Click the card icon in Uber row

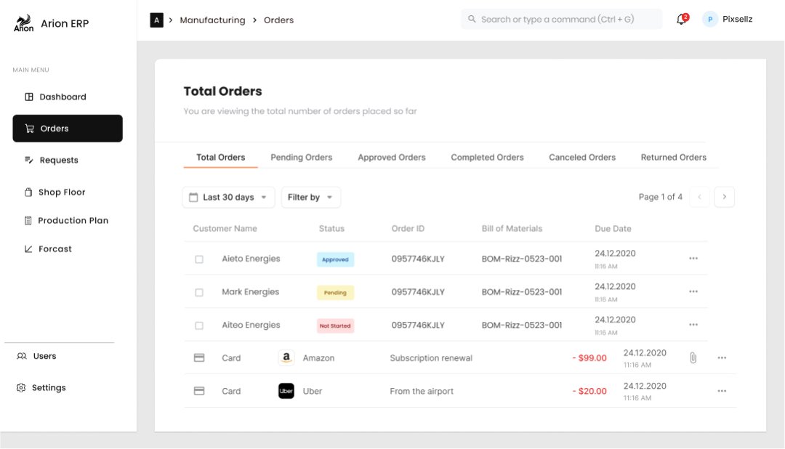coord(199,390)
